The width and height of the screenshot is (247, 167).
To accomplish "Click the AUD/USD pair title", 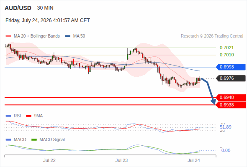I will pyautogui.click(x=18, y=8).
